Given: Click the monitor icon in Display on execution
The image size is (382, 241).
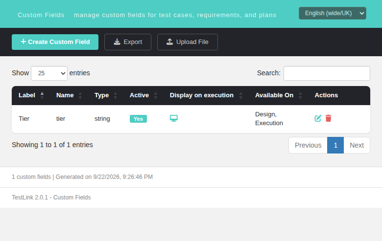Looking at the screenshot, I should (174, 118).
